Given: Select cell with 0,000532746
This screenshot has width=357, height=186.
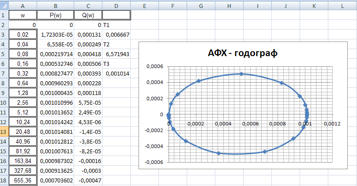Looking at the screenshot, I should [x=56, y=64].
